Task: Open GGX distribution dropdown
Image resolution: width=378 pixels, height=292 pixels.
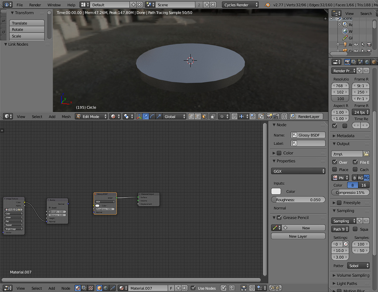Action: click(298, 171)
